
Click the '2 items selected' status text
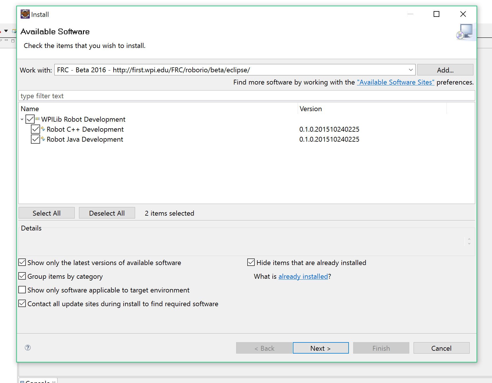(x=169, y=213)
